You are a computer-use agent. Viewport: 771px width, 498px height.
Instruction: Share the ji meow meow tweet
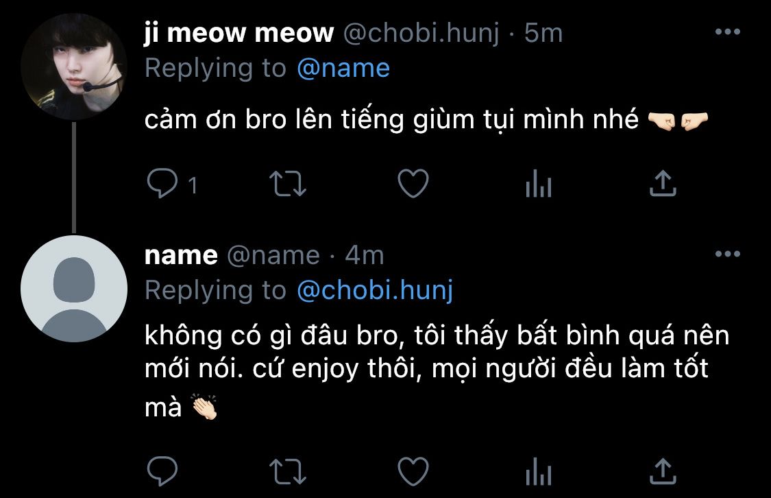663,183
